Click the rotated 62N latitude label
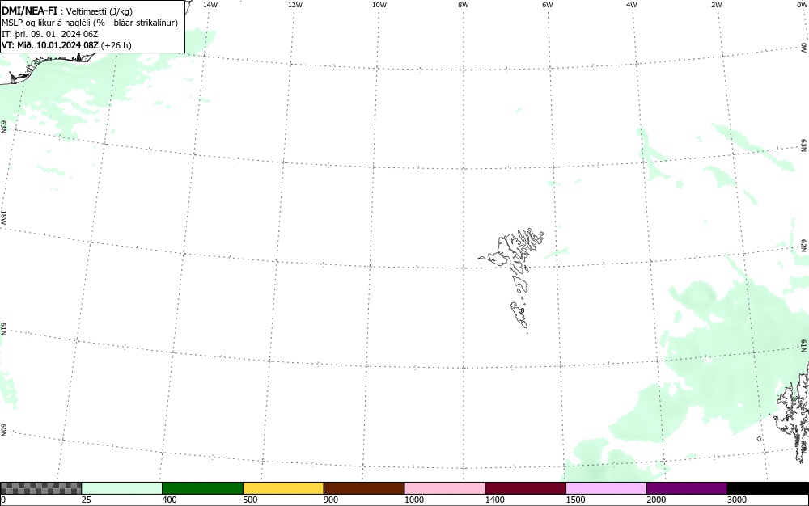The image size is (809, 506). click(804, 245)
